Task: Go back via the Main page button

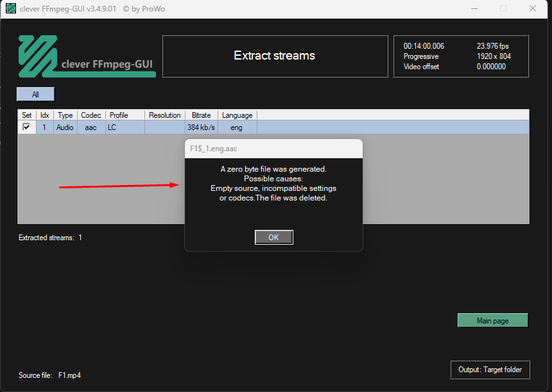Action: click(492, 321)
